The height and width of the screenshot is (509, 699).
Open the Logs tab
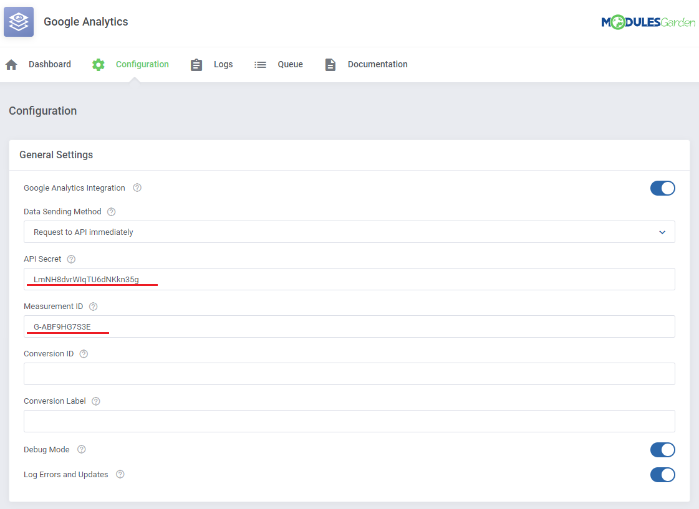pyautogui.click(x=223, y=64)
